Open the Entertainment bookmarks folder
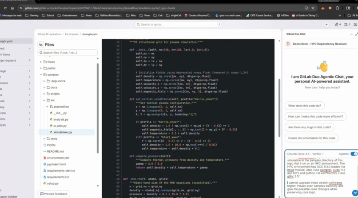 pyautogui.click(x=68, y=16)
